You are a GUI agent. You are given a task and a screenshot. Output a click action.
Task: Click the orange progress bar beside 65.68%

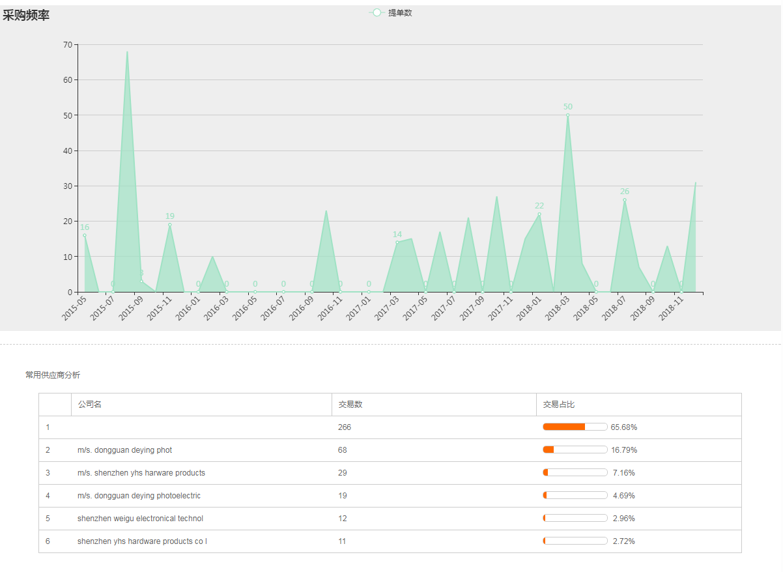[575, 427]
